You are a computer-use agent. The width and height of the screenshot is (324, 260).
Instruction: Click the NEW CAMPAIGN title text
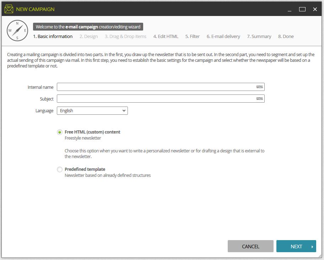coord(35,9)
